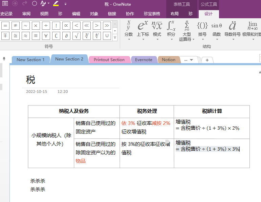Open the Function (函数) structure menu
261x202 pixels.
[217, 30]
